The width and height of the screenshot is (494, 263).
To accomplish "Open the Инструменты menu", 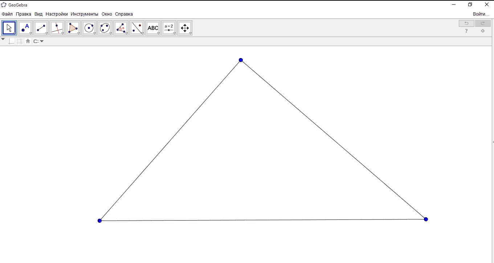I will pos(85,14).
